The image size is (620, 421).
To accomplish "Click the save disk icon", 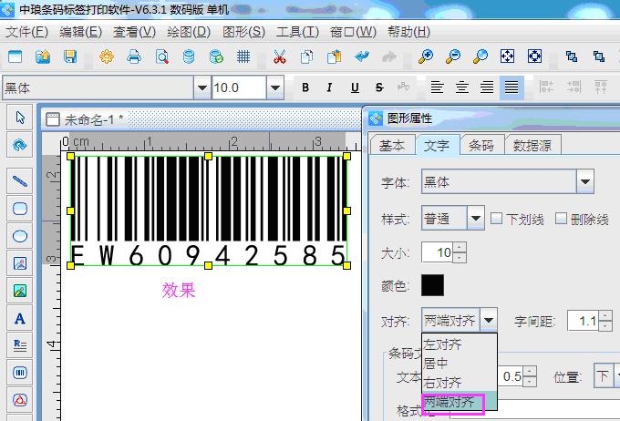I will (x=70, y=56).
